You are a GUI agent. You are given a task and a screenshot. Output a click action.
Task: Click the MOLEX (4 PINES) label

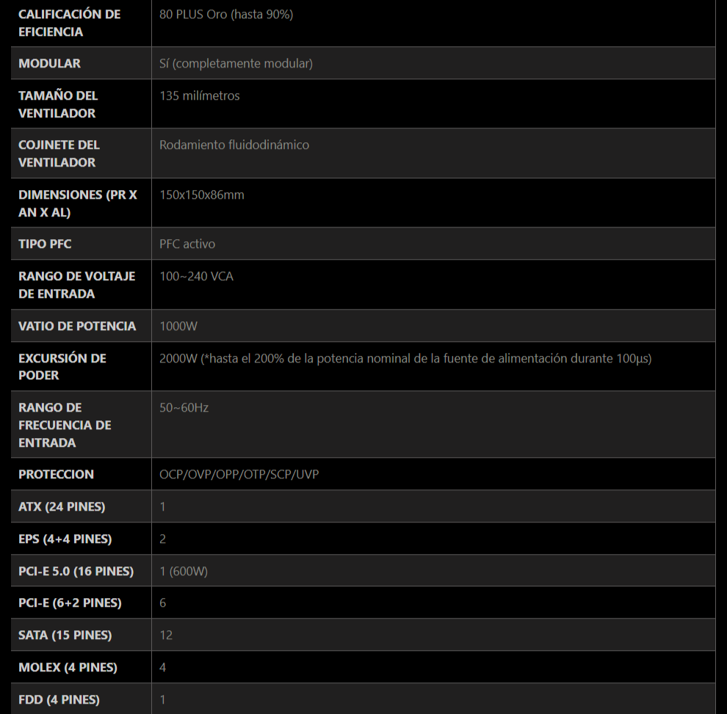point(68,667)
